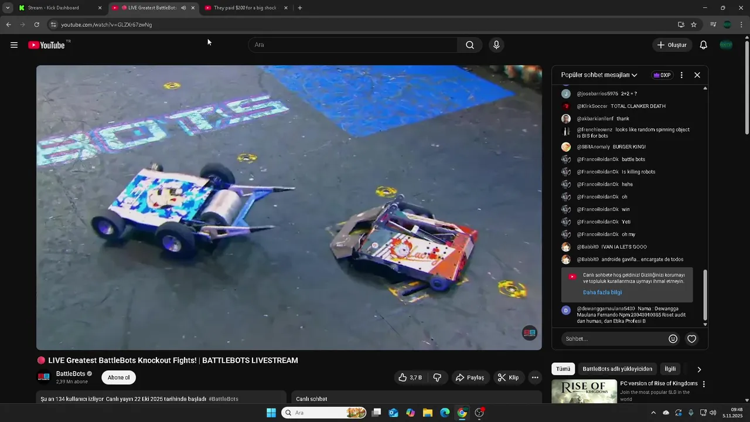Image resolution: width=750 pixels, height=422 pixels.
Task: Click @KlirkSoccer username in chat
Action: [x=592, y=106]
